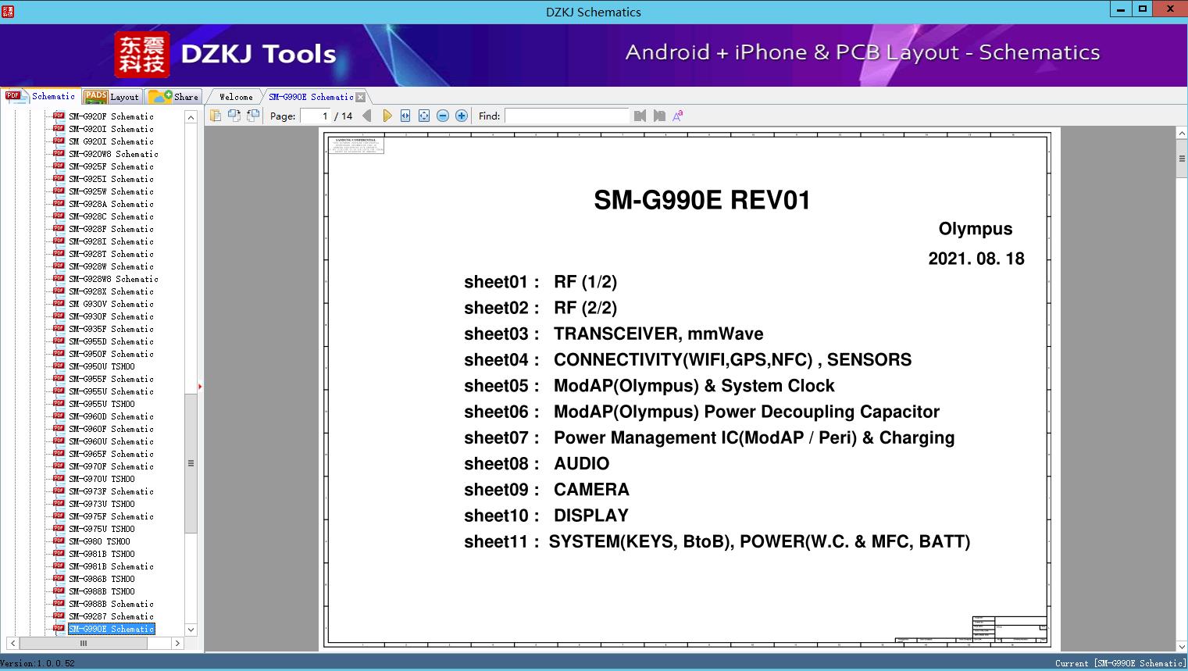Click the PDF icon beside SM-G935F Schematic
The width and height of the screenshot is (1188, 671).
(x=59, y=328)
